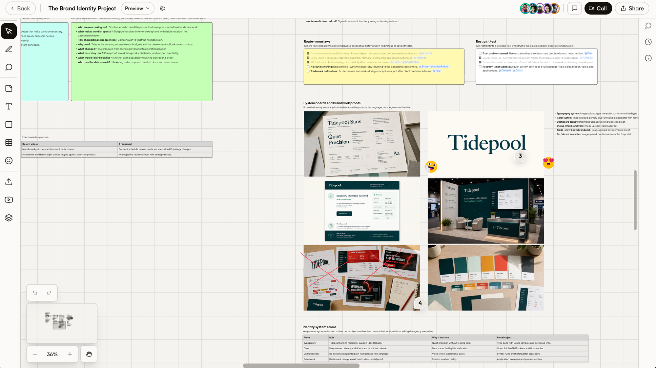Select the crossed-out do-not examples image
This screenshot has width=656, height=368.
tap(362, 278)
